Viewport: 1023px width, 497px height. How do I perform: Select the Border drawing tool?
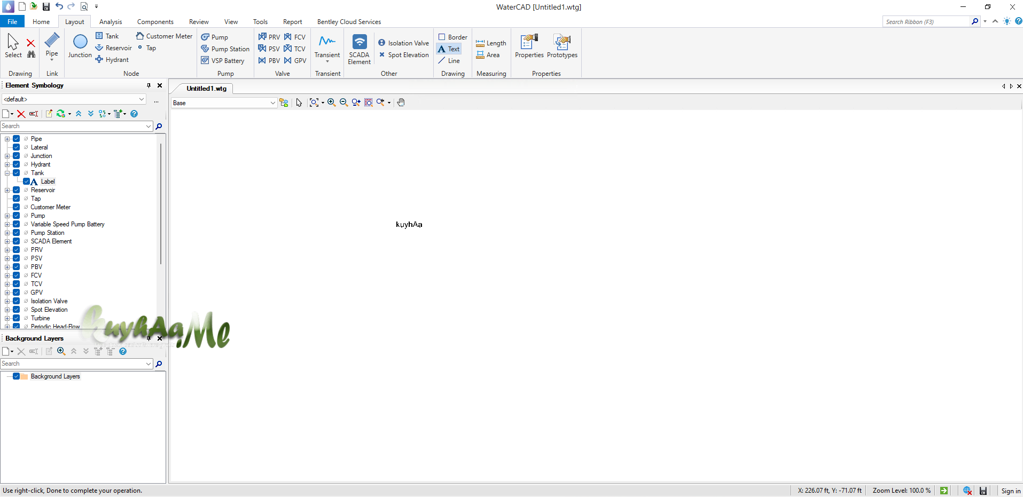coord(452,37)
